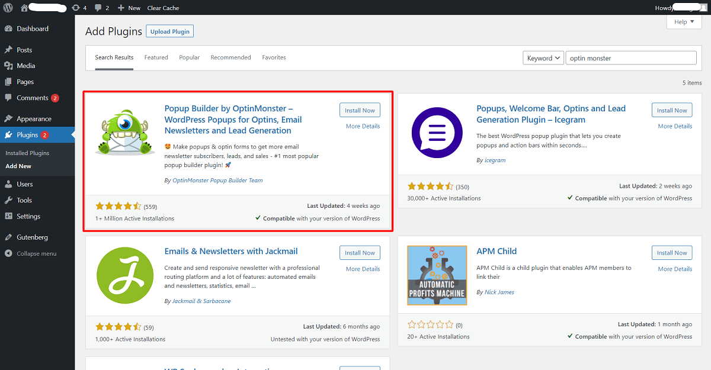This screenshot has height=370, width=711.
Task: Open the site home icon in admin bar
Action: pos(24,8)
